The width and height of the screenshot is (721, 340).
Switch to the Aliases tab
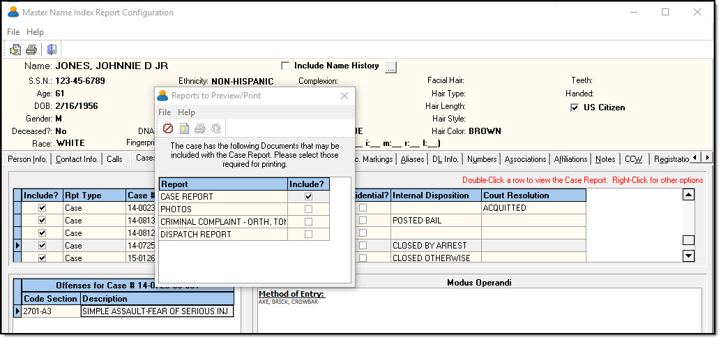click(411, 159)
